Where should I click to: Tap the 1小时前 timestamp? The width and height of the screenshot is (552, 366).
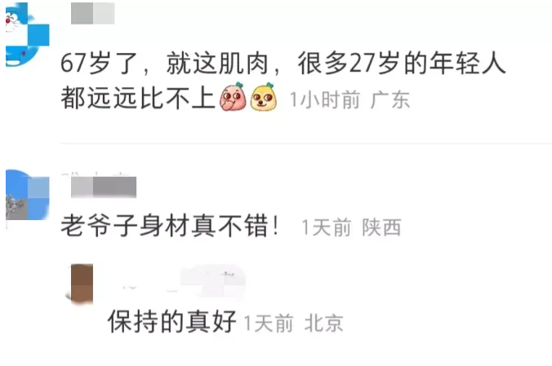[x=325, y=99]
